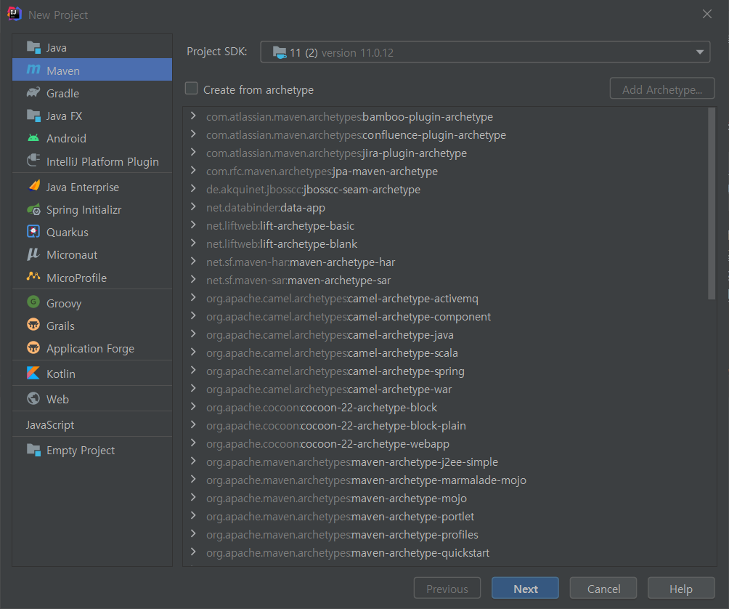
Task: Expand lift-archetype-basic node
Action: (x=193, y=225)
